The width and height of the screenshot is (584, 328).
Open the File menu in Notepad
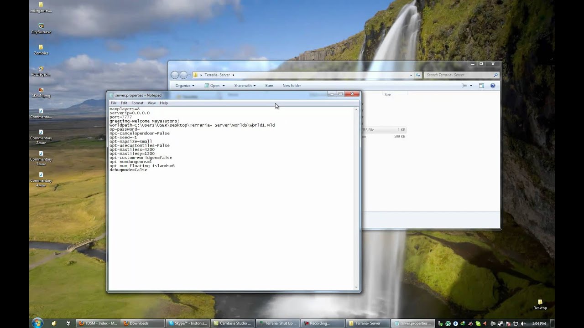pyautogui.click(x=114, y=103)
